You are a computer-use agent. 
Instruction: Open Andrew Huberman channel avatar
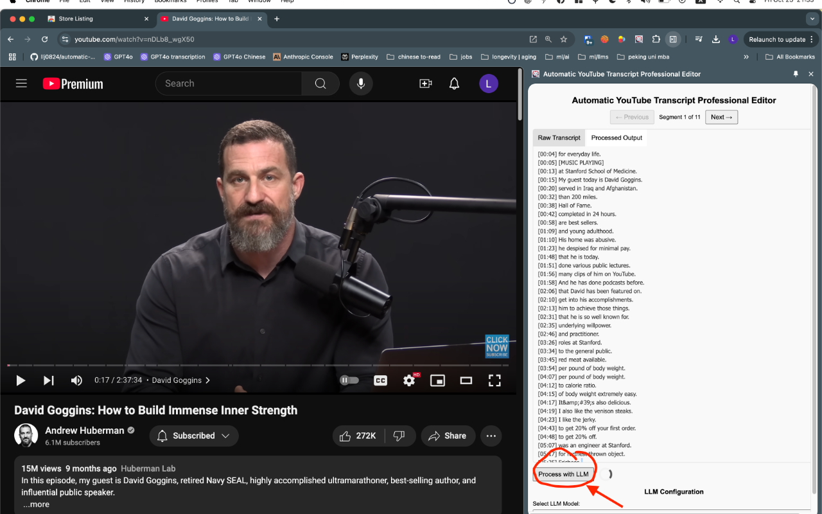(x=26, y=436)
